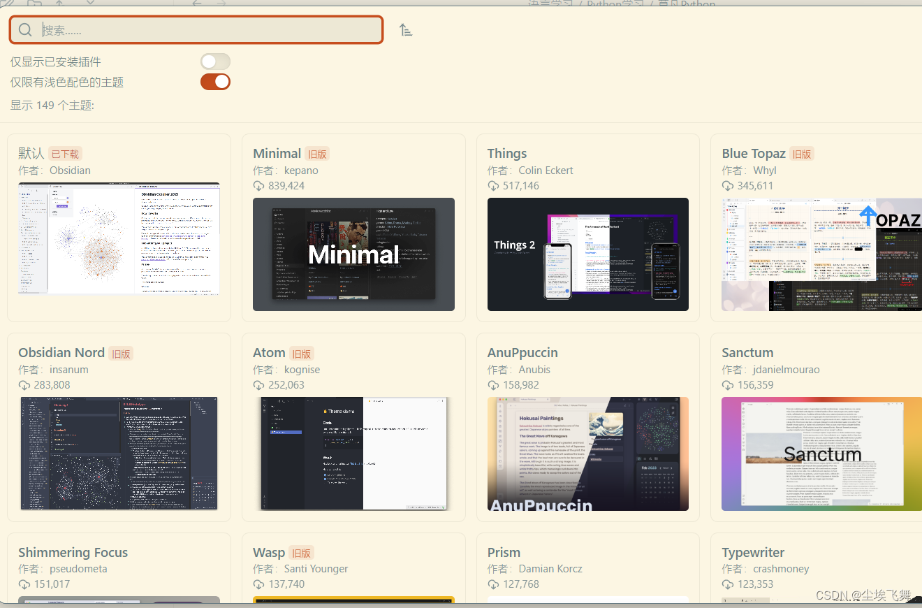The height and width of the screenshot is (608, 922).
Task: Enable the 仅显示已安装插件 toggle
Action: click(215, 61)
